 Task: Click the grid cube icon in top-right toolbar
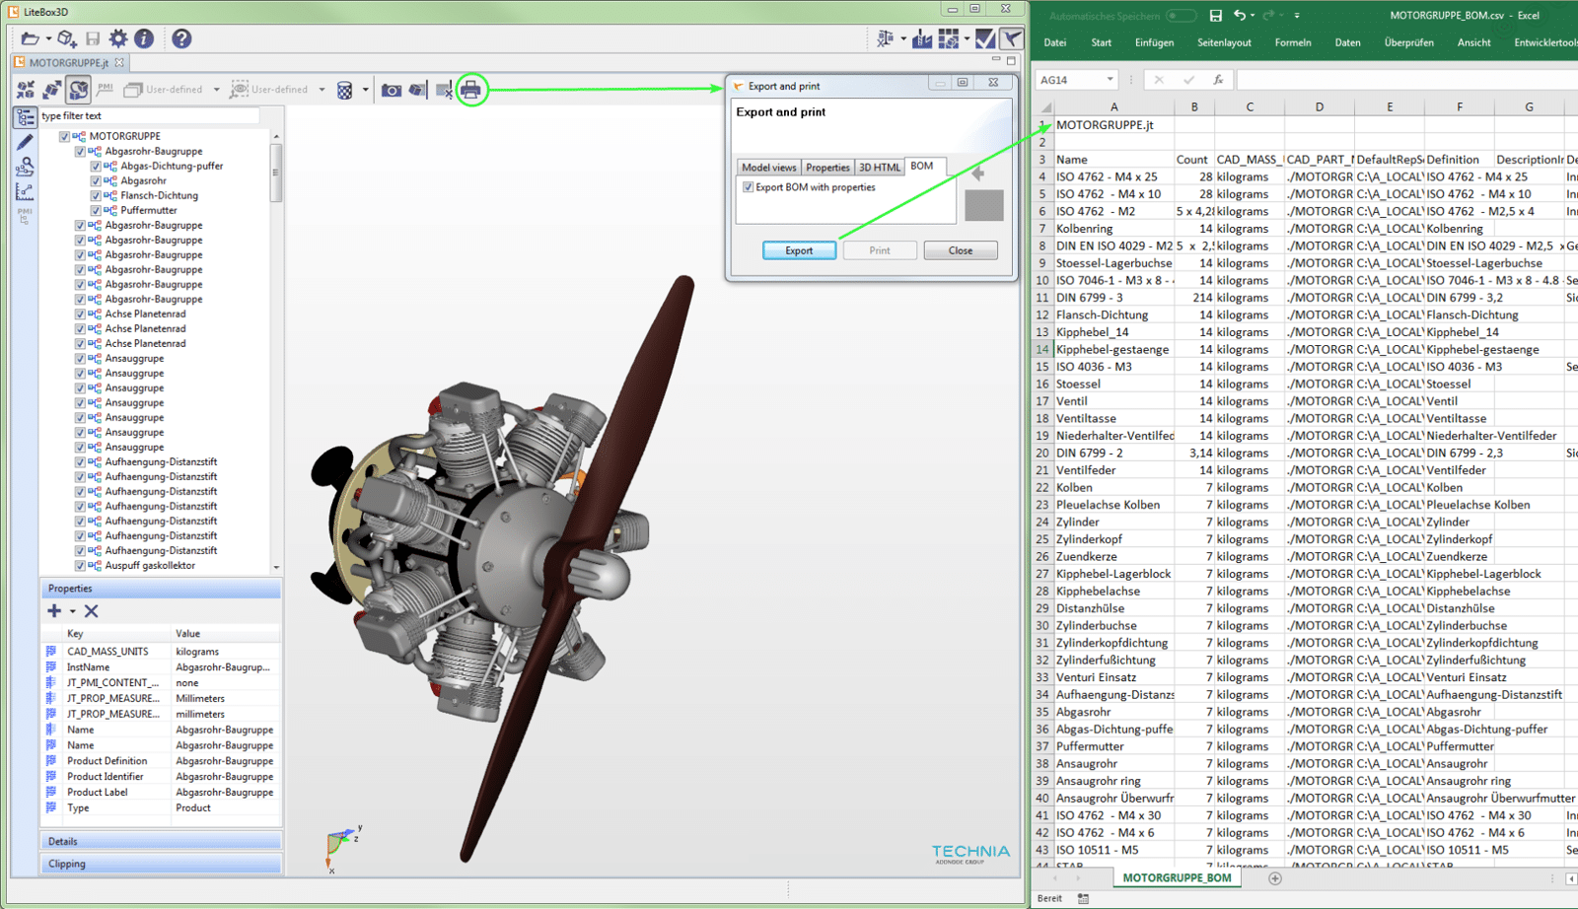[949, 38]
